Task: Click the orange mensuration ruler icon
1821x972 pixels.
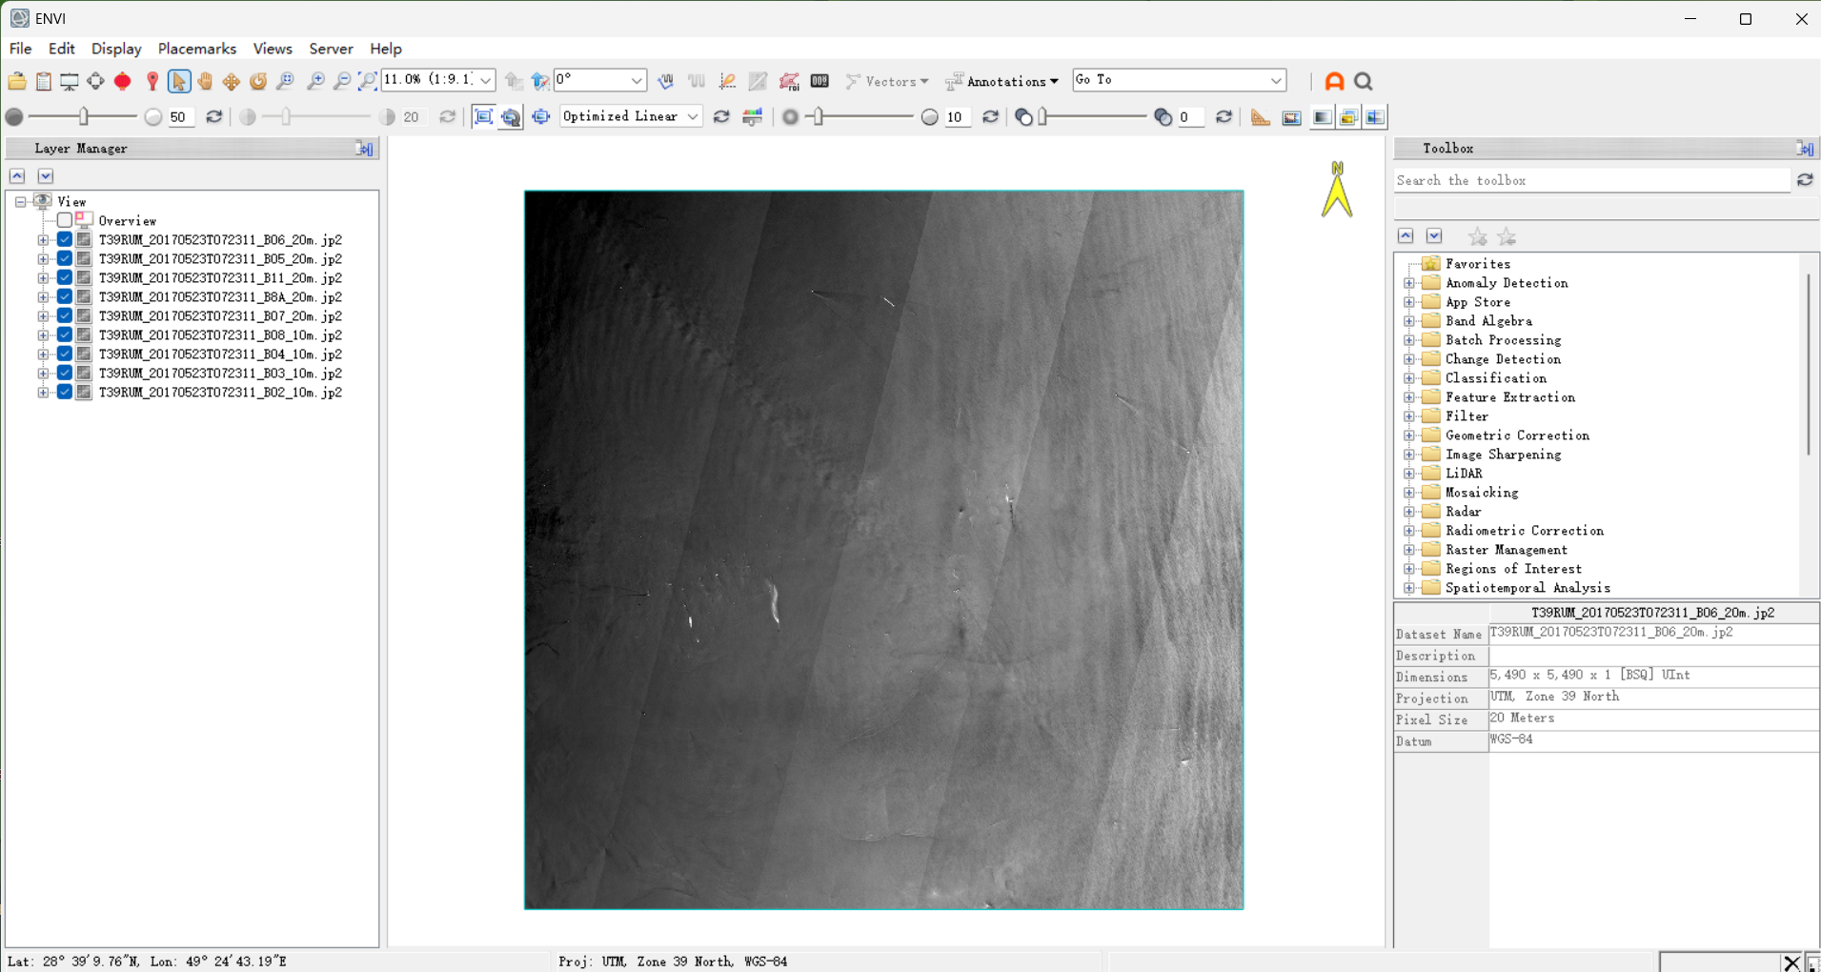Action: [1260, 117]
